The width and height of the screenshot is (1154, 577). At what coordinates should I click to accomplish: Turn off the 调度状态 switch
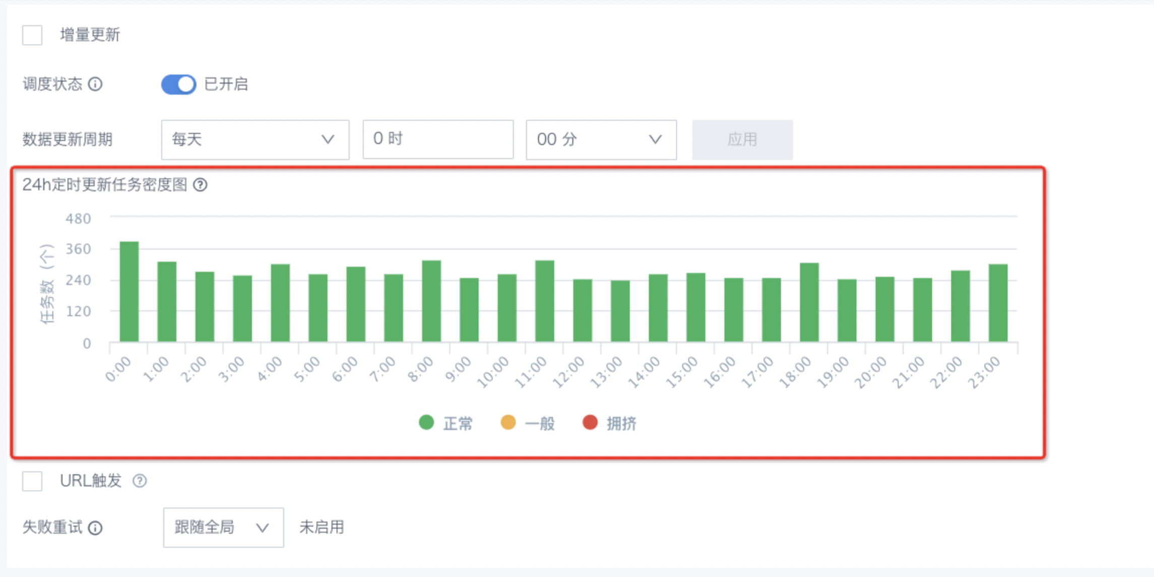[178, 84]
